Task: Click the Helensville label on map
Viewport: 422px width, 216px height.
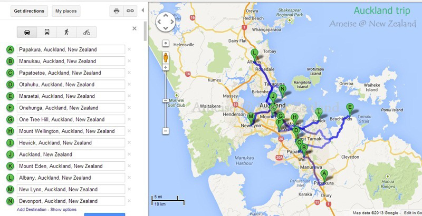Action: (184, 45)
